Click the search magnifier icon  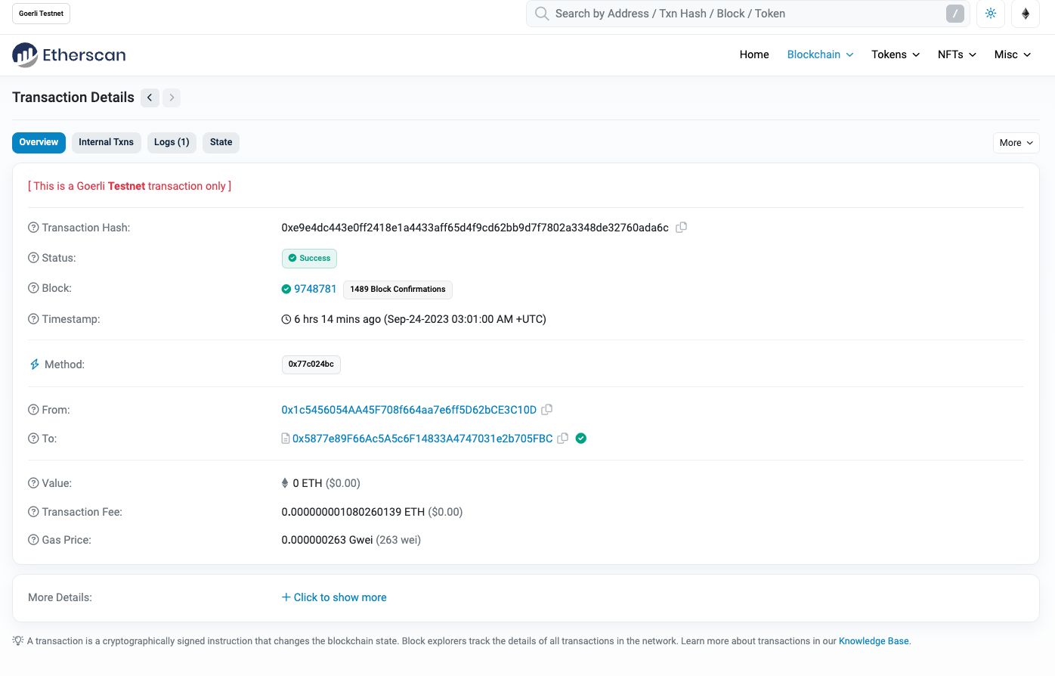[x=541, y=14]
